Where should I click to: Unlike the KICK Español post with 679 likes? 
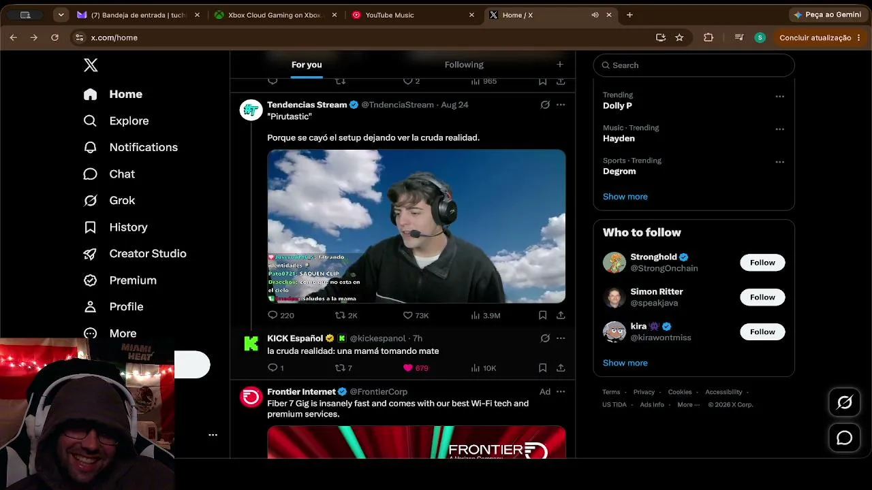[416, 368]
